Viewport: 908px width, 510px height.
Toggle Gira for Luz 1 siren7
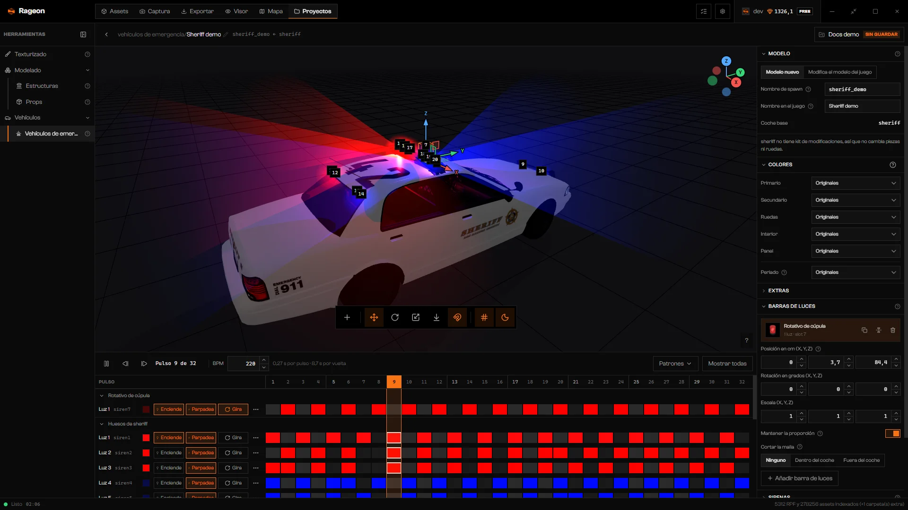tap(233, 409)
